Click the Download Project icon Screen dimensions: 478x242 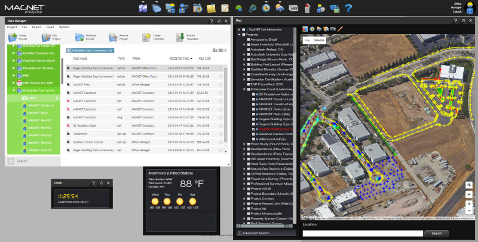(78, 38)
